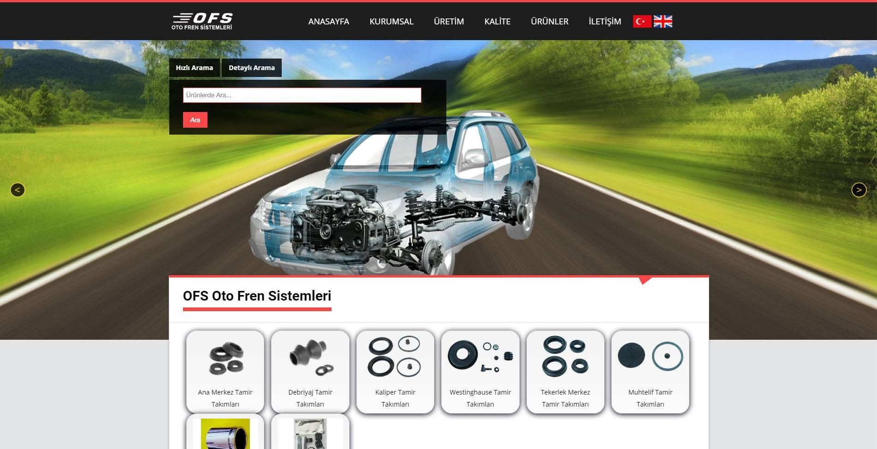
Task: Open the ÜRETİM menu item
Action: pos(449,21)
